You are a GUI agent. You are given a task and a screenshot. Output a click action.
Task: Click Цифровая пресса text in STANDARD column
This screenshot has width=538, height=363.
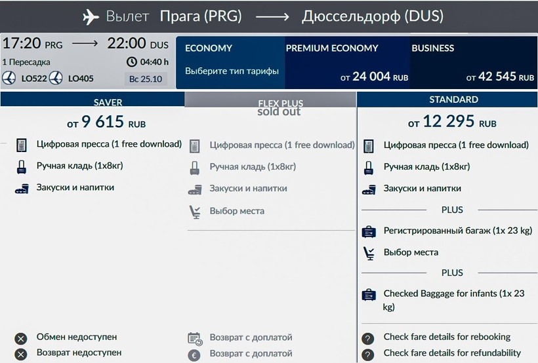pos(456,145)
